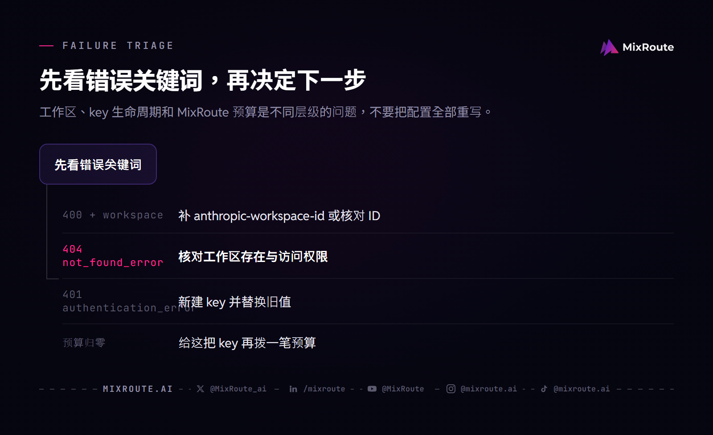
Task: Click 核对工作区存在与访问权限 text
Action: (253, 257)
